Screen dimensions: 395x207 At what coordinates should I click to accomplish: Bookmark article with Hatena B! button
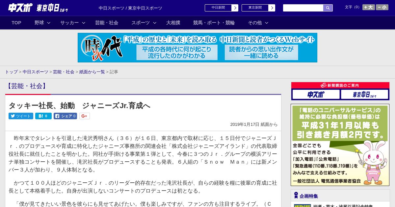tap(43, 116)
